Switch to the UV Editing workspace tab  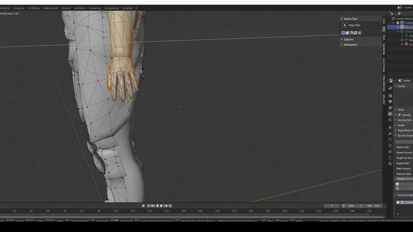[x=34, y=8]
